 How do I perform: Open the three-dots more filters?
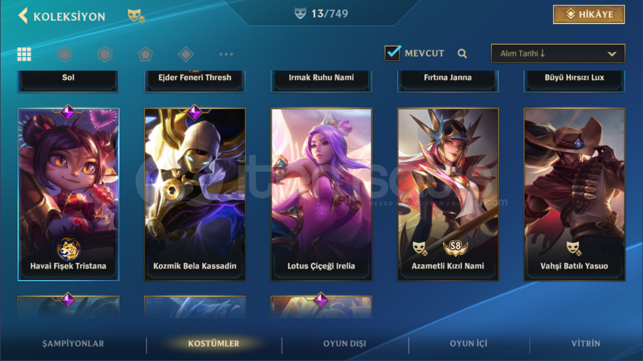point(226,54)
